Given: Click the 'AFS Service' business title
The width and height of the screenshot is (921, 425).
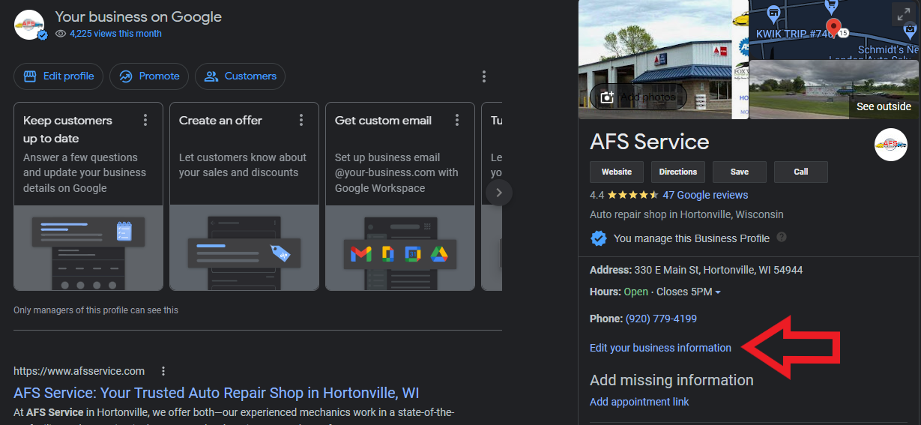Looking at the screenshot, I should point(650,142).
